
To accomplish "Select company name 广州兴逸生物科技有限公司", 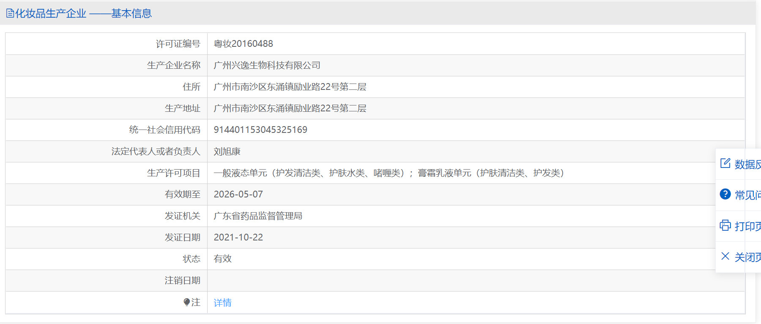I will click(x=267, y=65).
